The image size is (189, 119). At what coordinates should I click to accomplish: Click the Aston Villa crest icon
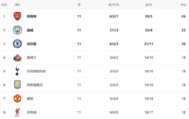tap(17, 85)
